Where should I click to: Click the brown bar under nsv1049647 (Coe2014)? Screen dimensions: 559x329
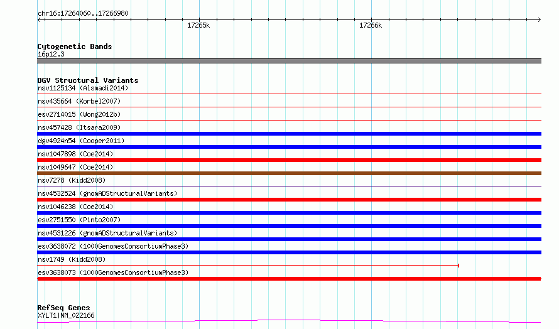coord(289,173)
